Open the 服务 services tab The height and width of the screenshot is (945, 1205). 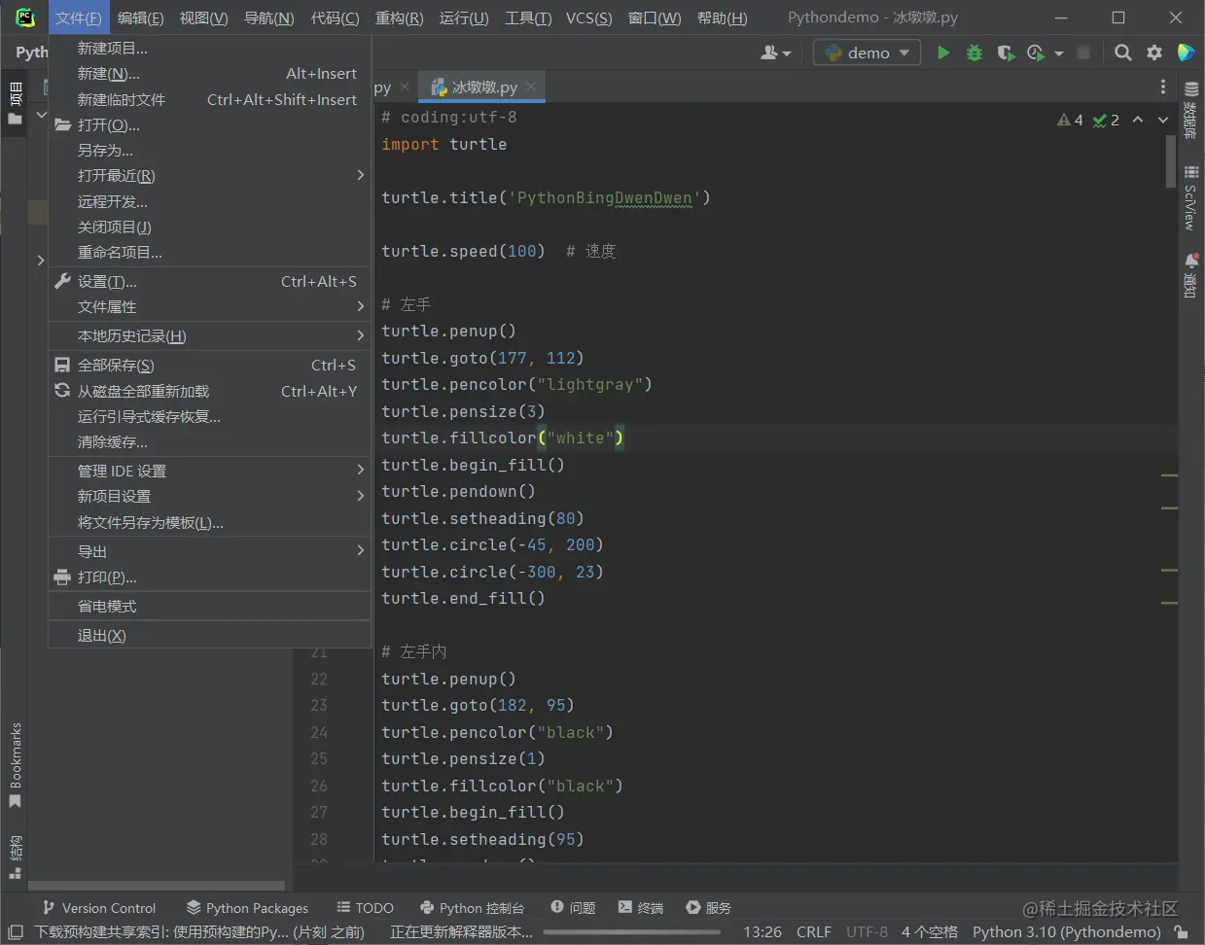click(708, 907)
